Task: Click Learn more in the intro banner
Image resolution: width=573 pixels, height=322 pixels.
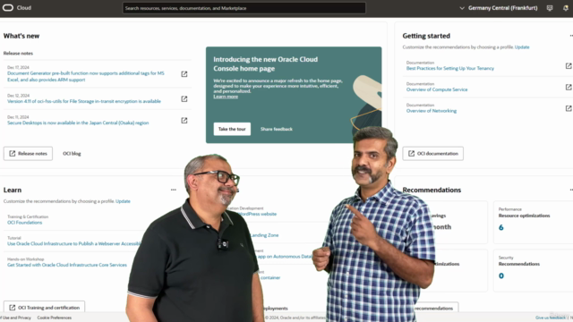Action: coord(226,97)
